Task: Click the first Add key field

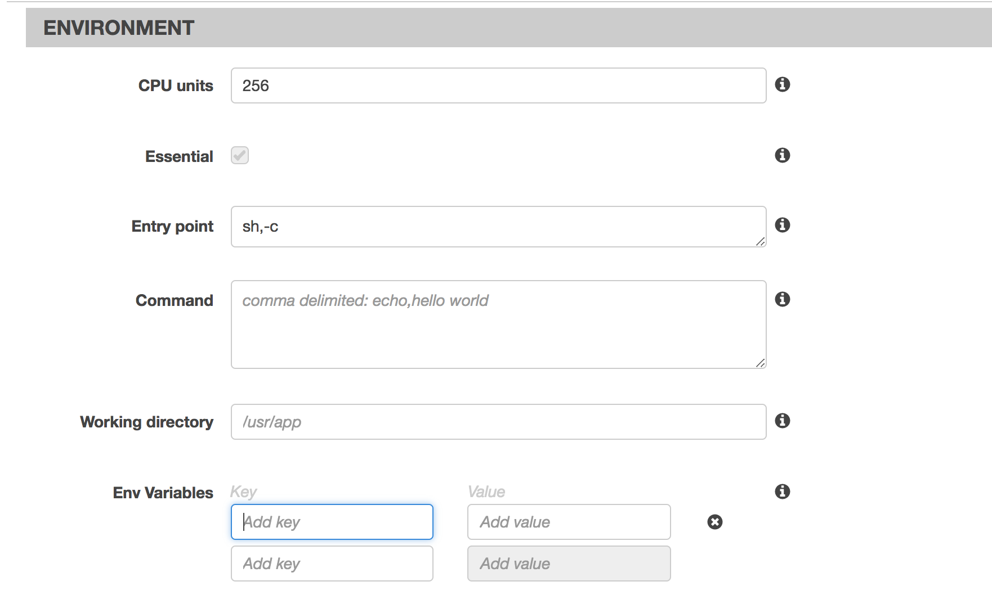Action: point(332,522)
